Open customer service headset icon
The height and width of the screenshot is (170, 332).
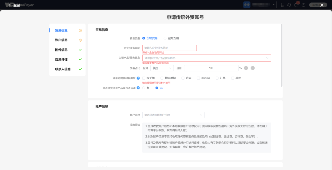(289, 5)
